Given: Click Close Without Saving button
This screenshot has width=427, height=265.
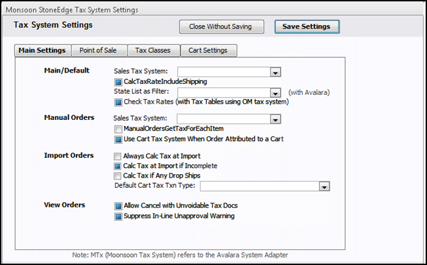Looking at the screenshot, I should [x=222, y=26].
